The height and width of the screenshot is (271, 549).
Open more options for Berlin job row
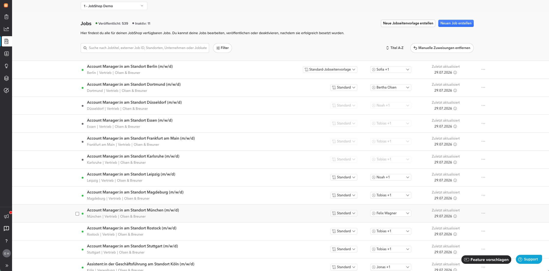pyautogui.click(x=483, y=70)
